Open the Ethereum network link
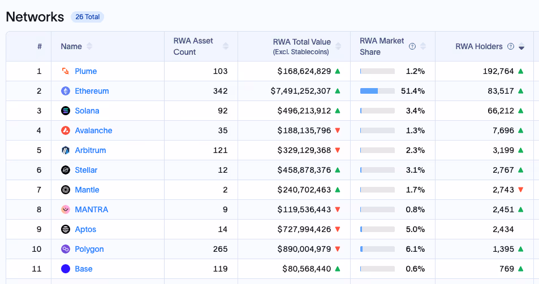This screenshot has width=539, height=284. pos(92,91)
